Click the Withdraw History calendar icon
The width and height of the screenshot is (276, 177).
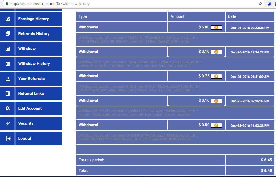(8, 64)
